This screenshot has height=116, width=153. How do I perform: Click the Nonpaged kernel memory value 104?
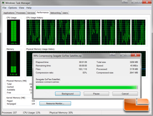[x=33, y=104]
